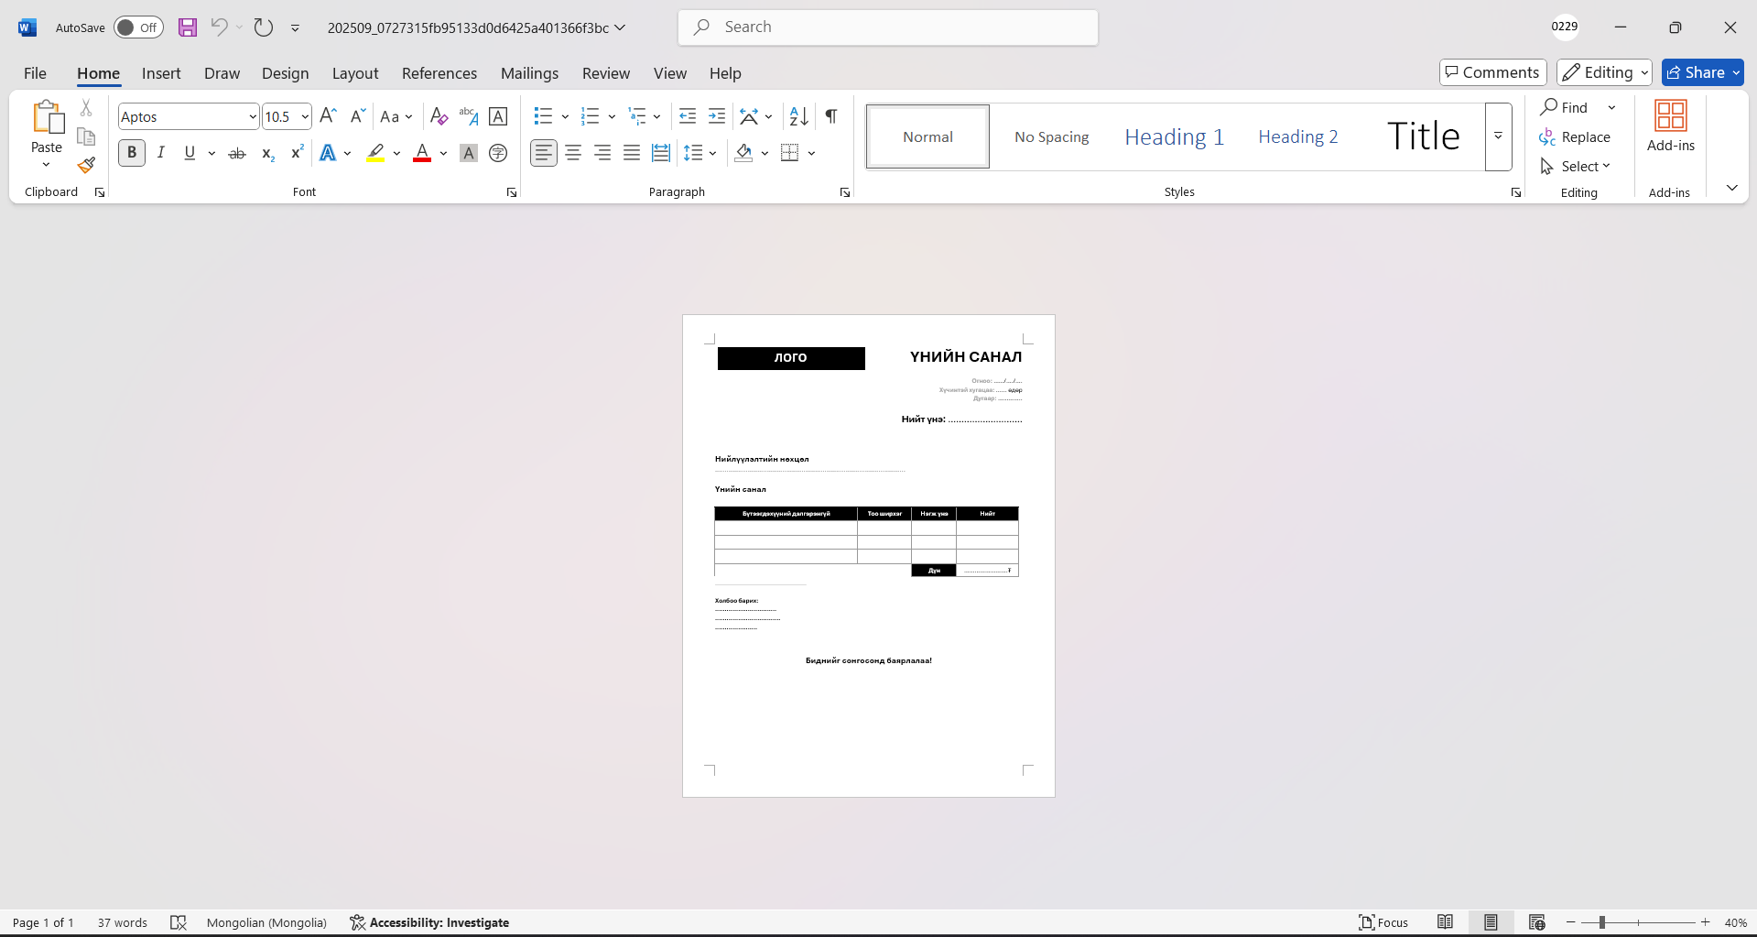
Task: Expand numbering list options
Action: pos(612,116)
